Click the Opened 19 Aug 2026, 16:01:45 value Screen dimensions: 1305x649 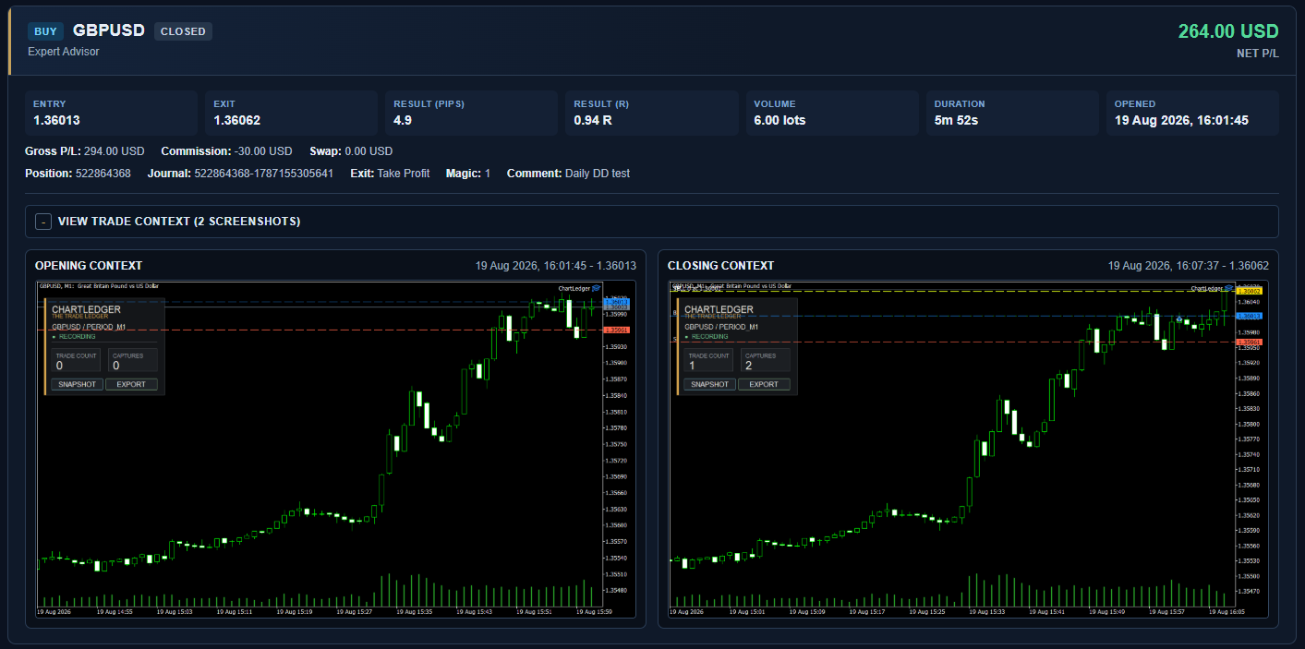point(1181,120)
